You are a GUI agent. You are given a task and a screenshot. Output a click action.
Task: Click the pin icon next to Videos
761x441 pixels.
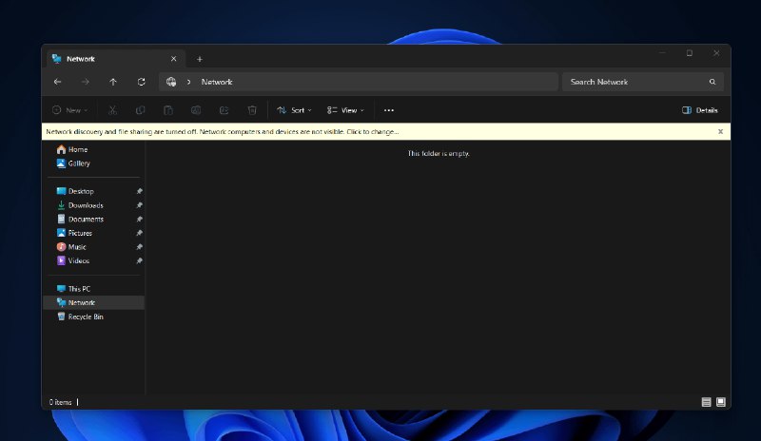click(139, 261)
